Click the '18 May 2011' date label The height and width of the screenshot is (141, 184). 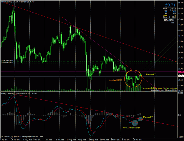[27, 140]
